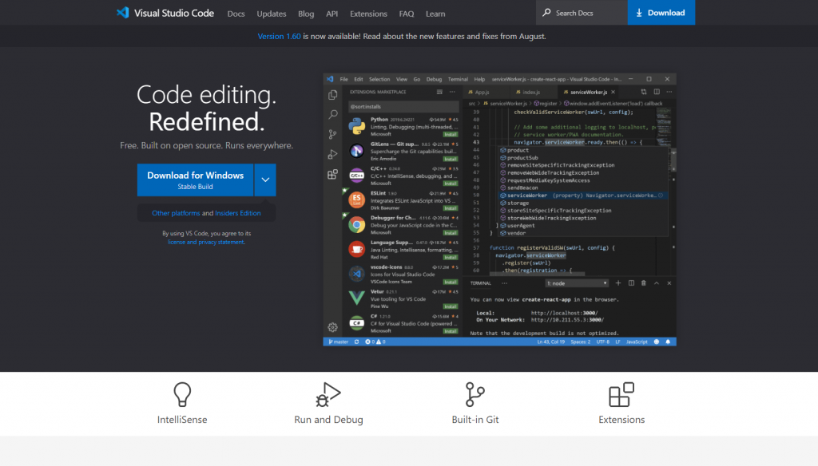Click Search icon in screenshot activity bar
This screenshot has height=466, width=818.
pyautogui.click(x=332, y=114)
